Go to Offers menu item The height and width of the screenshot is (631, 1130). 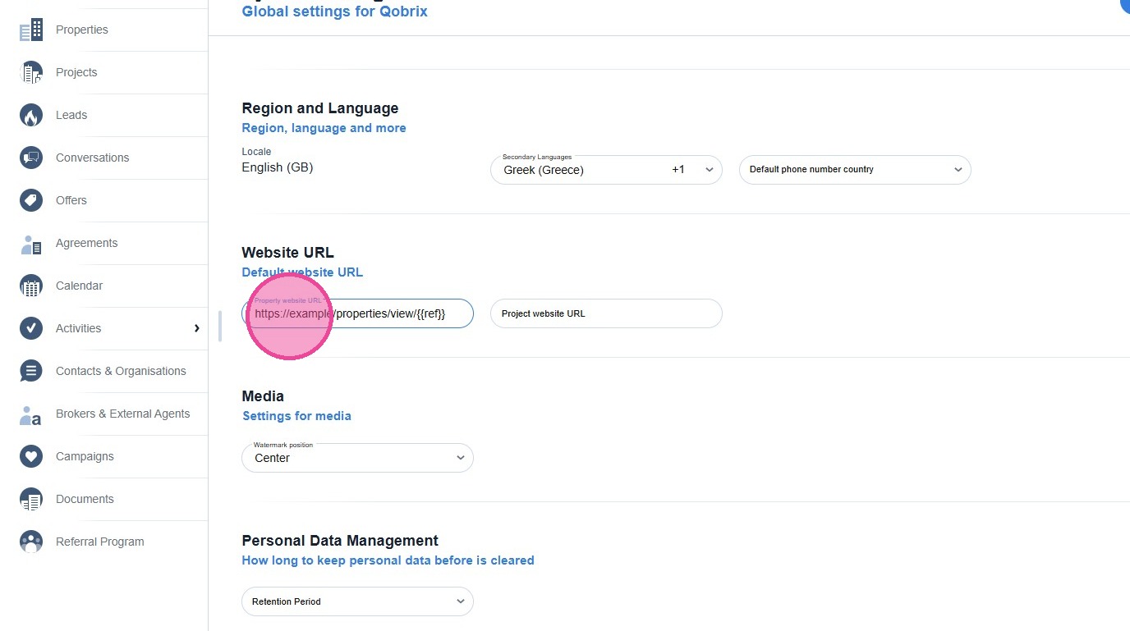71,200
